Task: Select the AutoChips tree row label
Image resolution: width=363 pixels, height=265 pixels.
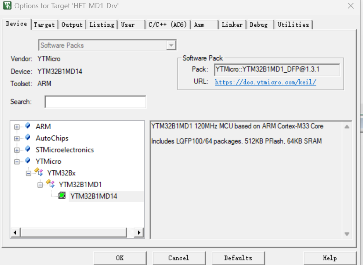Action: point(52,138)
